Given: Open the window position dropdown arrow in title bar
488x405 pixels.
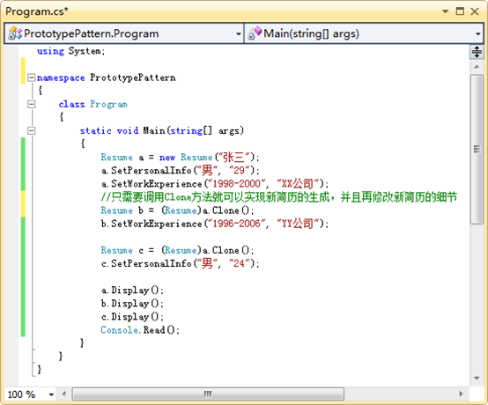Looking at the screenshot, I should (446, 11).
